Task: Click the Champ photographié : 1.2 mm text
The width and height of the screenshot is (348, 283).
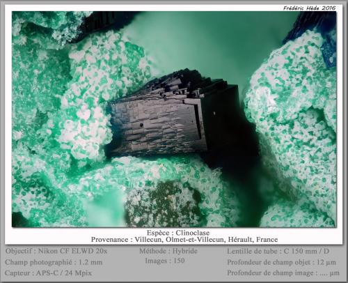Action: point(54,262)
